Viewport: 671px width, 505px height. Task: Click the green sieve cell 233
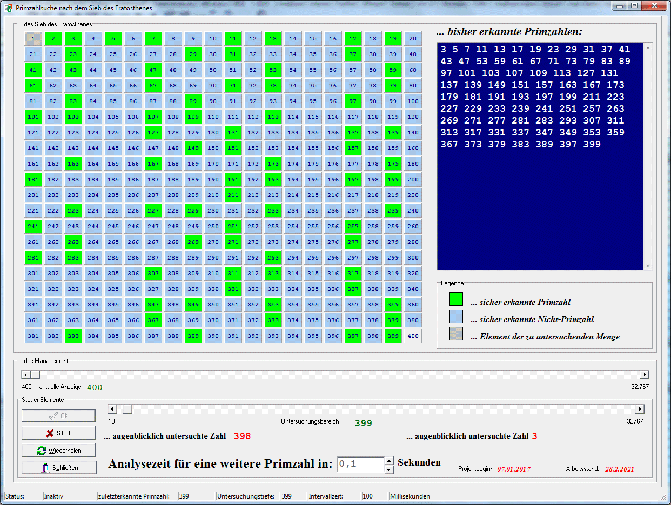pyautogui.click(x=273, y=211)
